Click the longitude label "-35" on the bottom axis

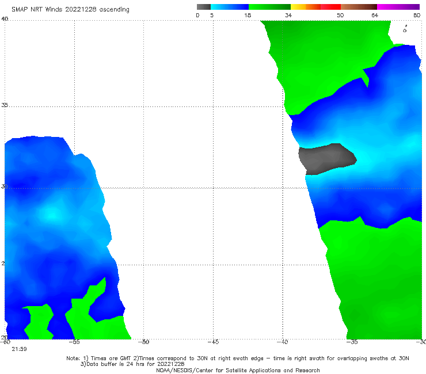(x=352, y=342)
